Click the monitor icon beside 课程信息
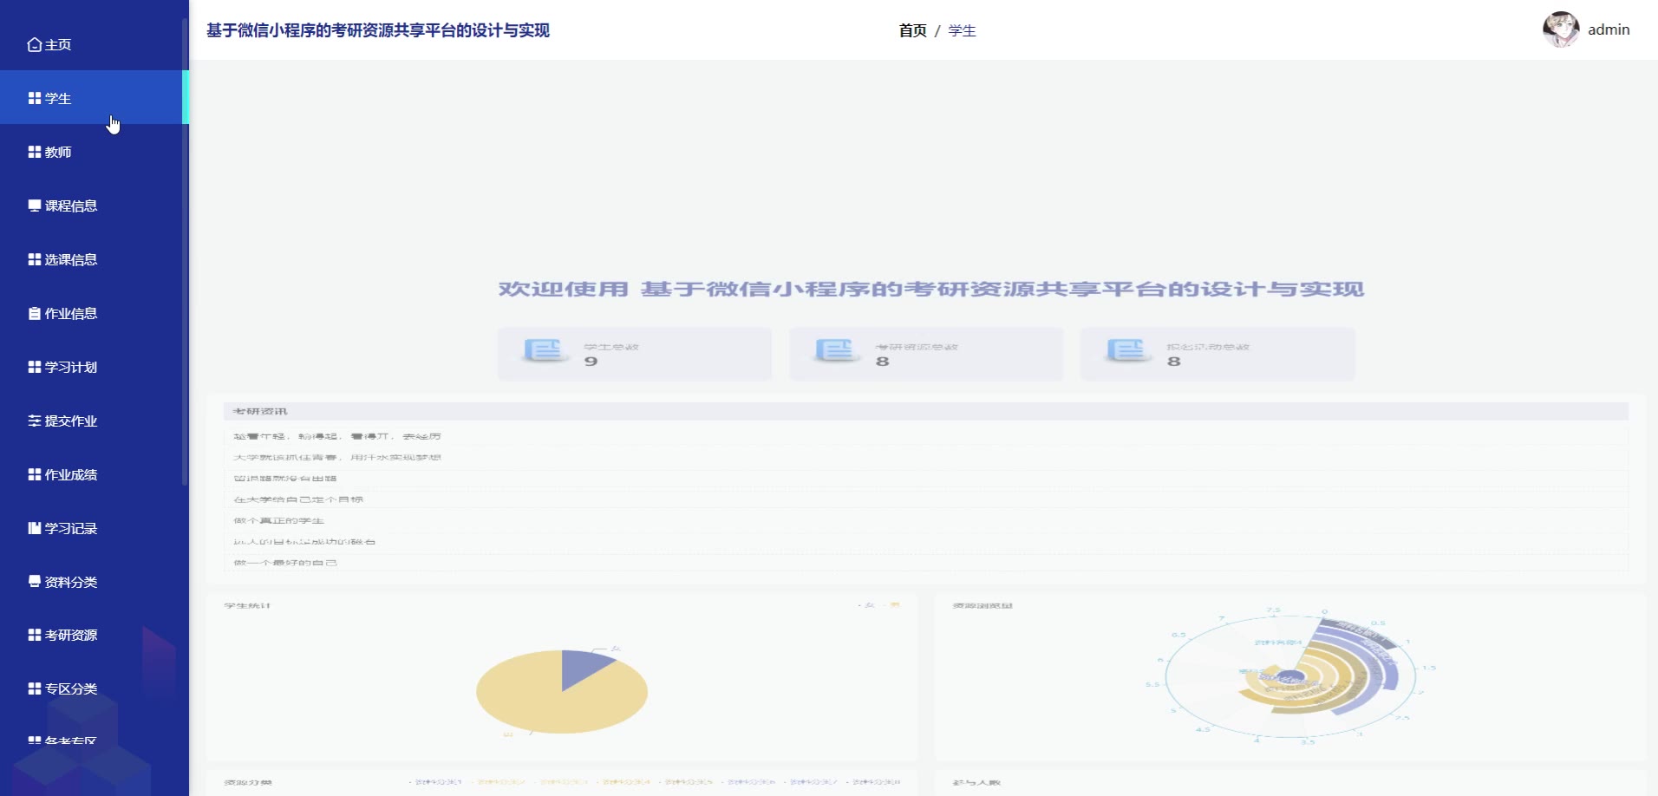1658x796 pixels. (x=35, y=206)
